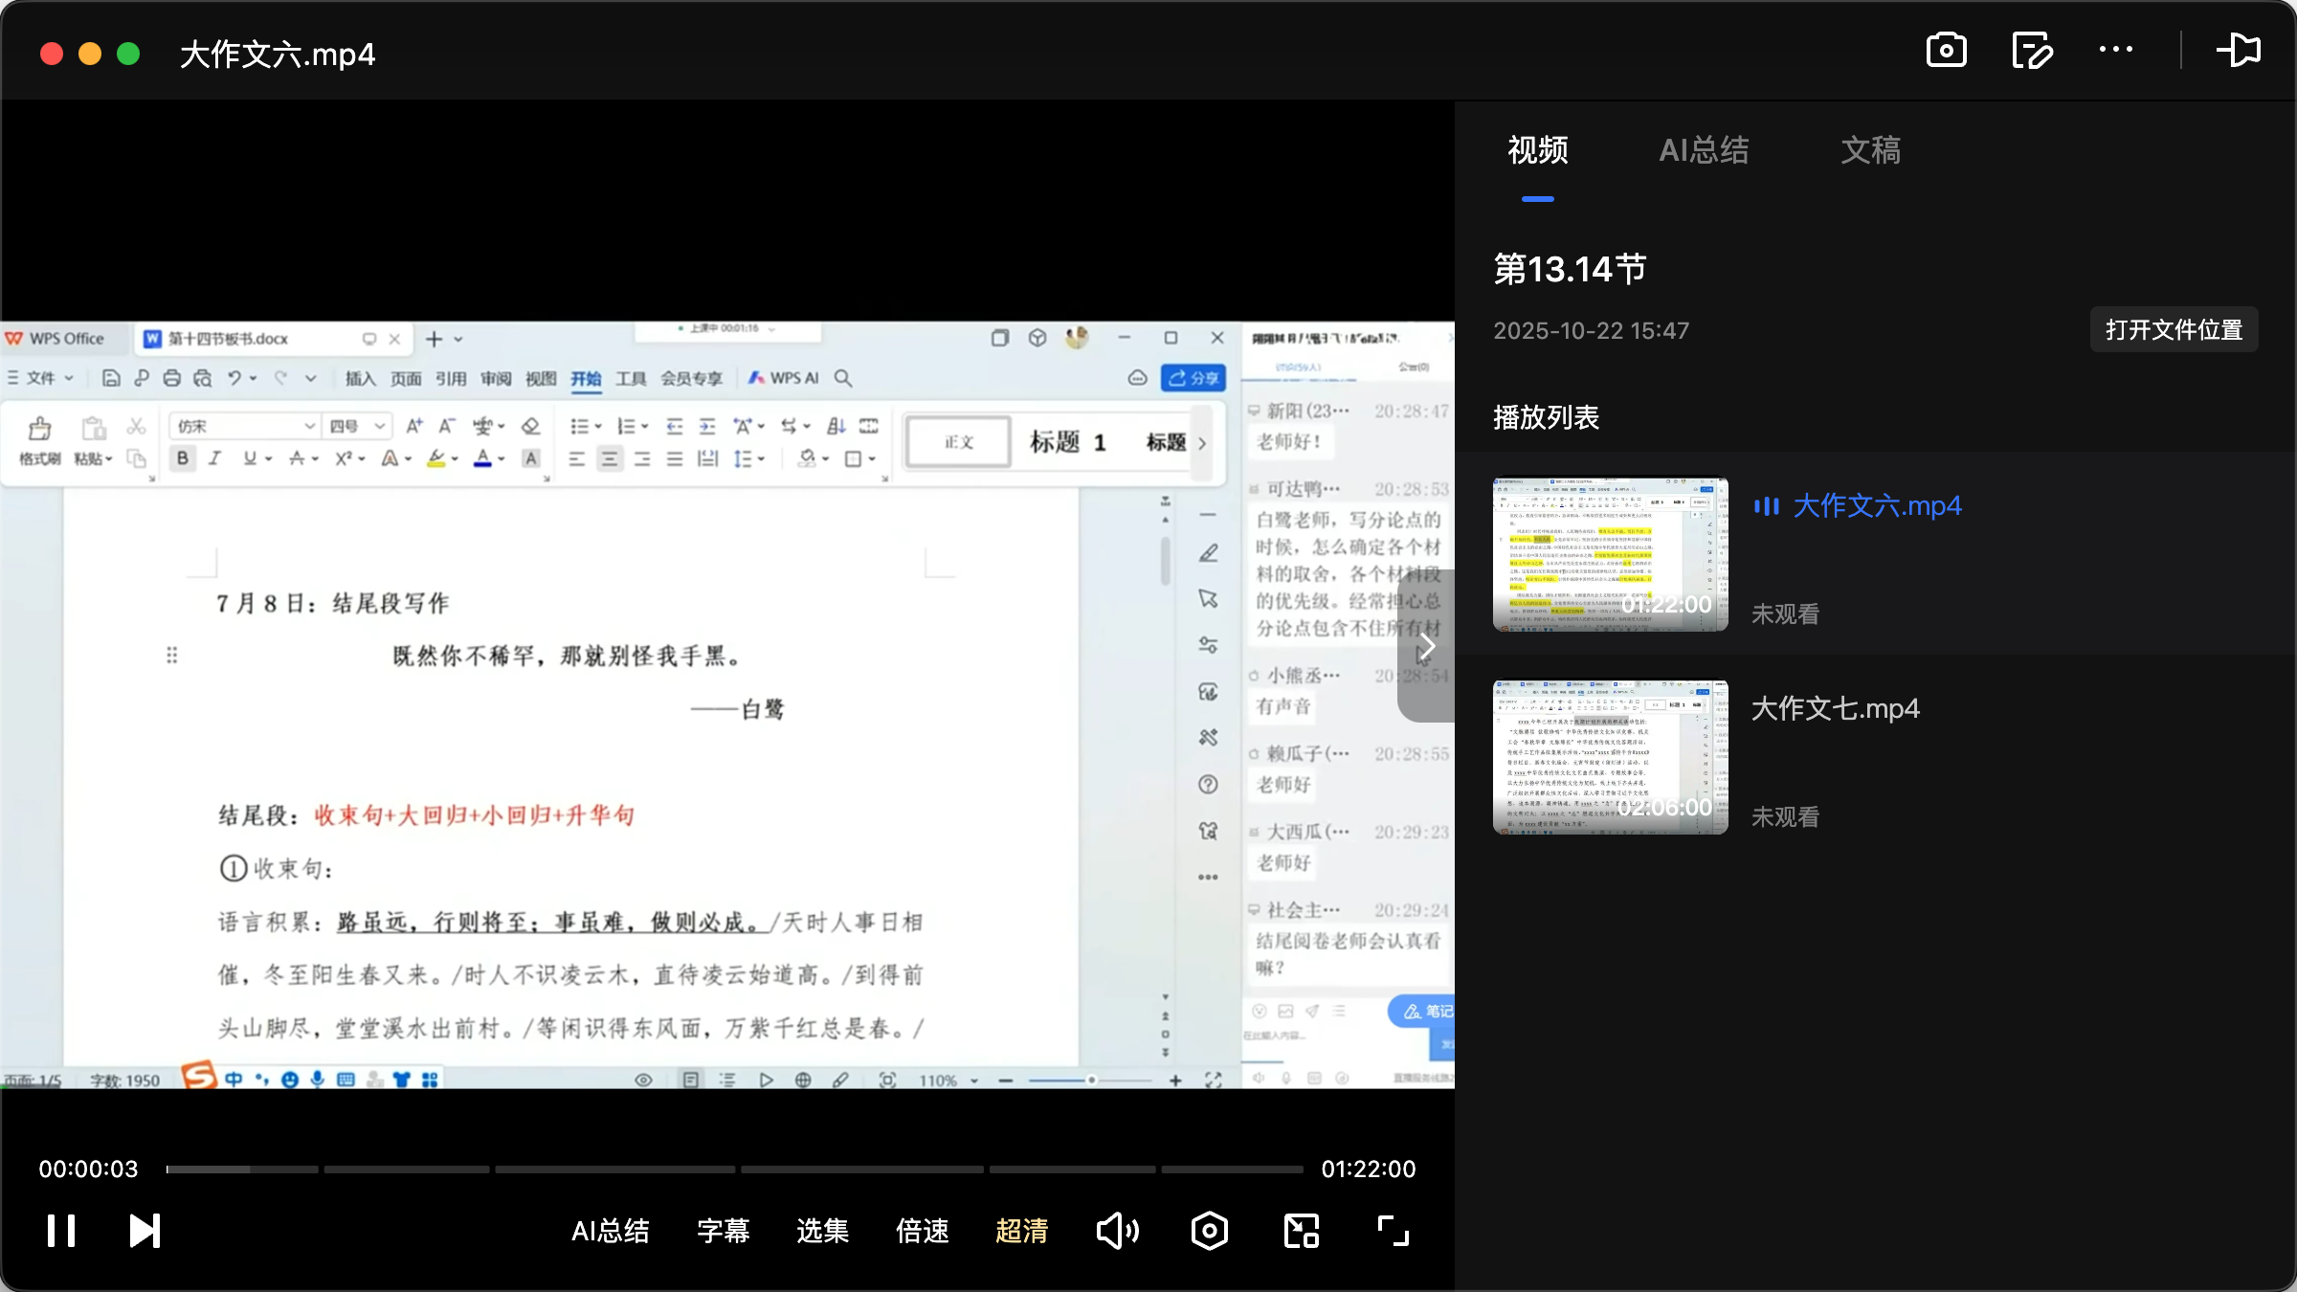Open the video notes editing tool
Screen dimensions: 2297x1292
pyautogui.click(x=2032, y=51)
